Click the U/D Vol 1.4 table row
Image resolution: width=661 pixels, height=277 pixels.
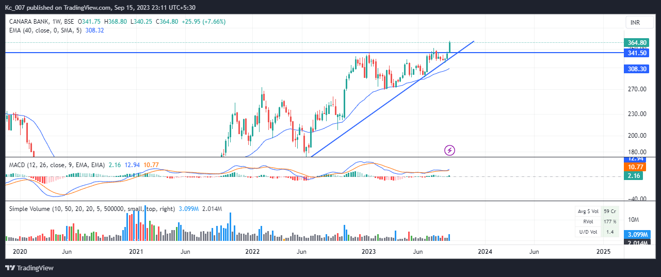tap(596, 232)
